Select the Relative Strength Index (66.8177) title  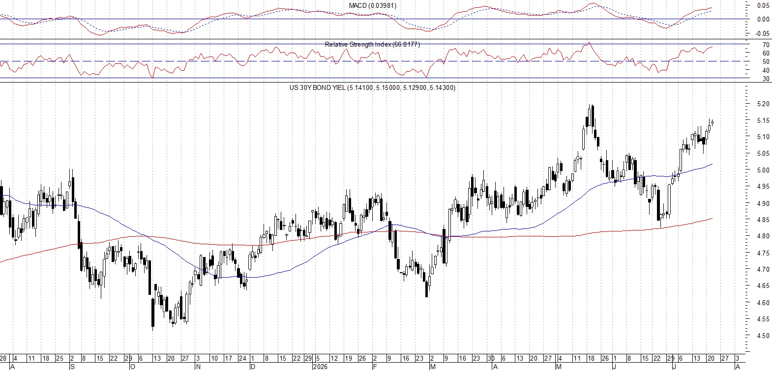pyautogui.click(x=372, y=44)
